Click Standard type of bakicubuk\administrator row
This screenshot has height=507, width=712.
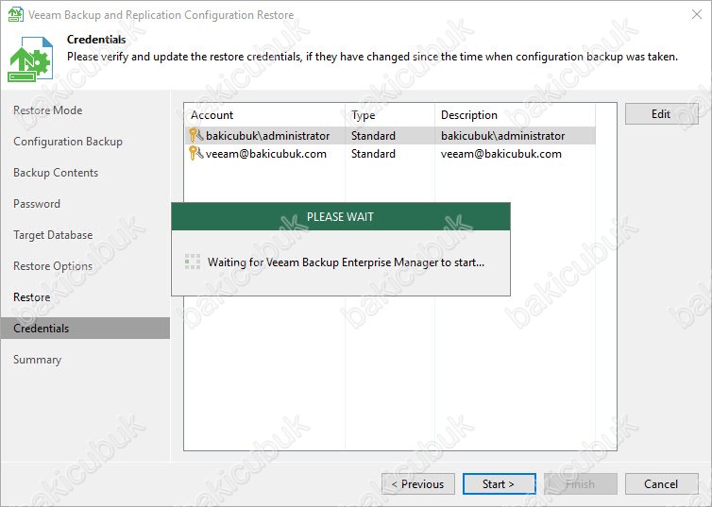[x=373, y=135]
